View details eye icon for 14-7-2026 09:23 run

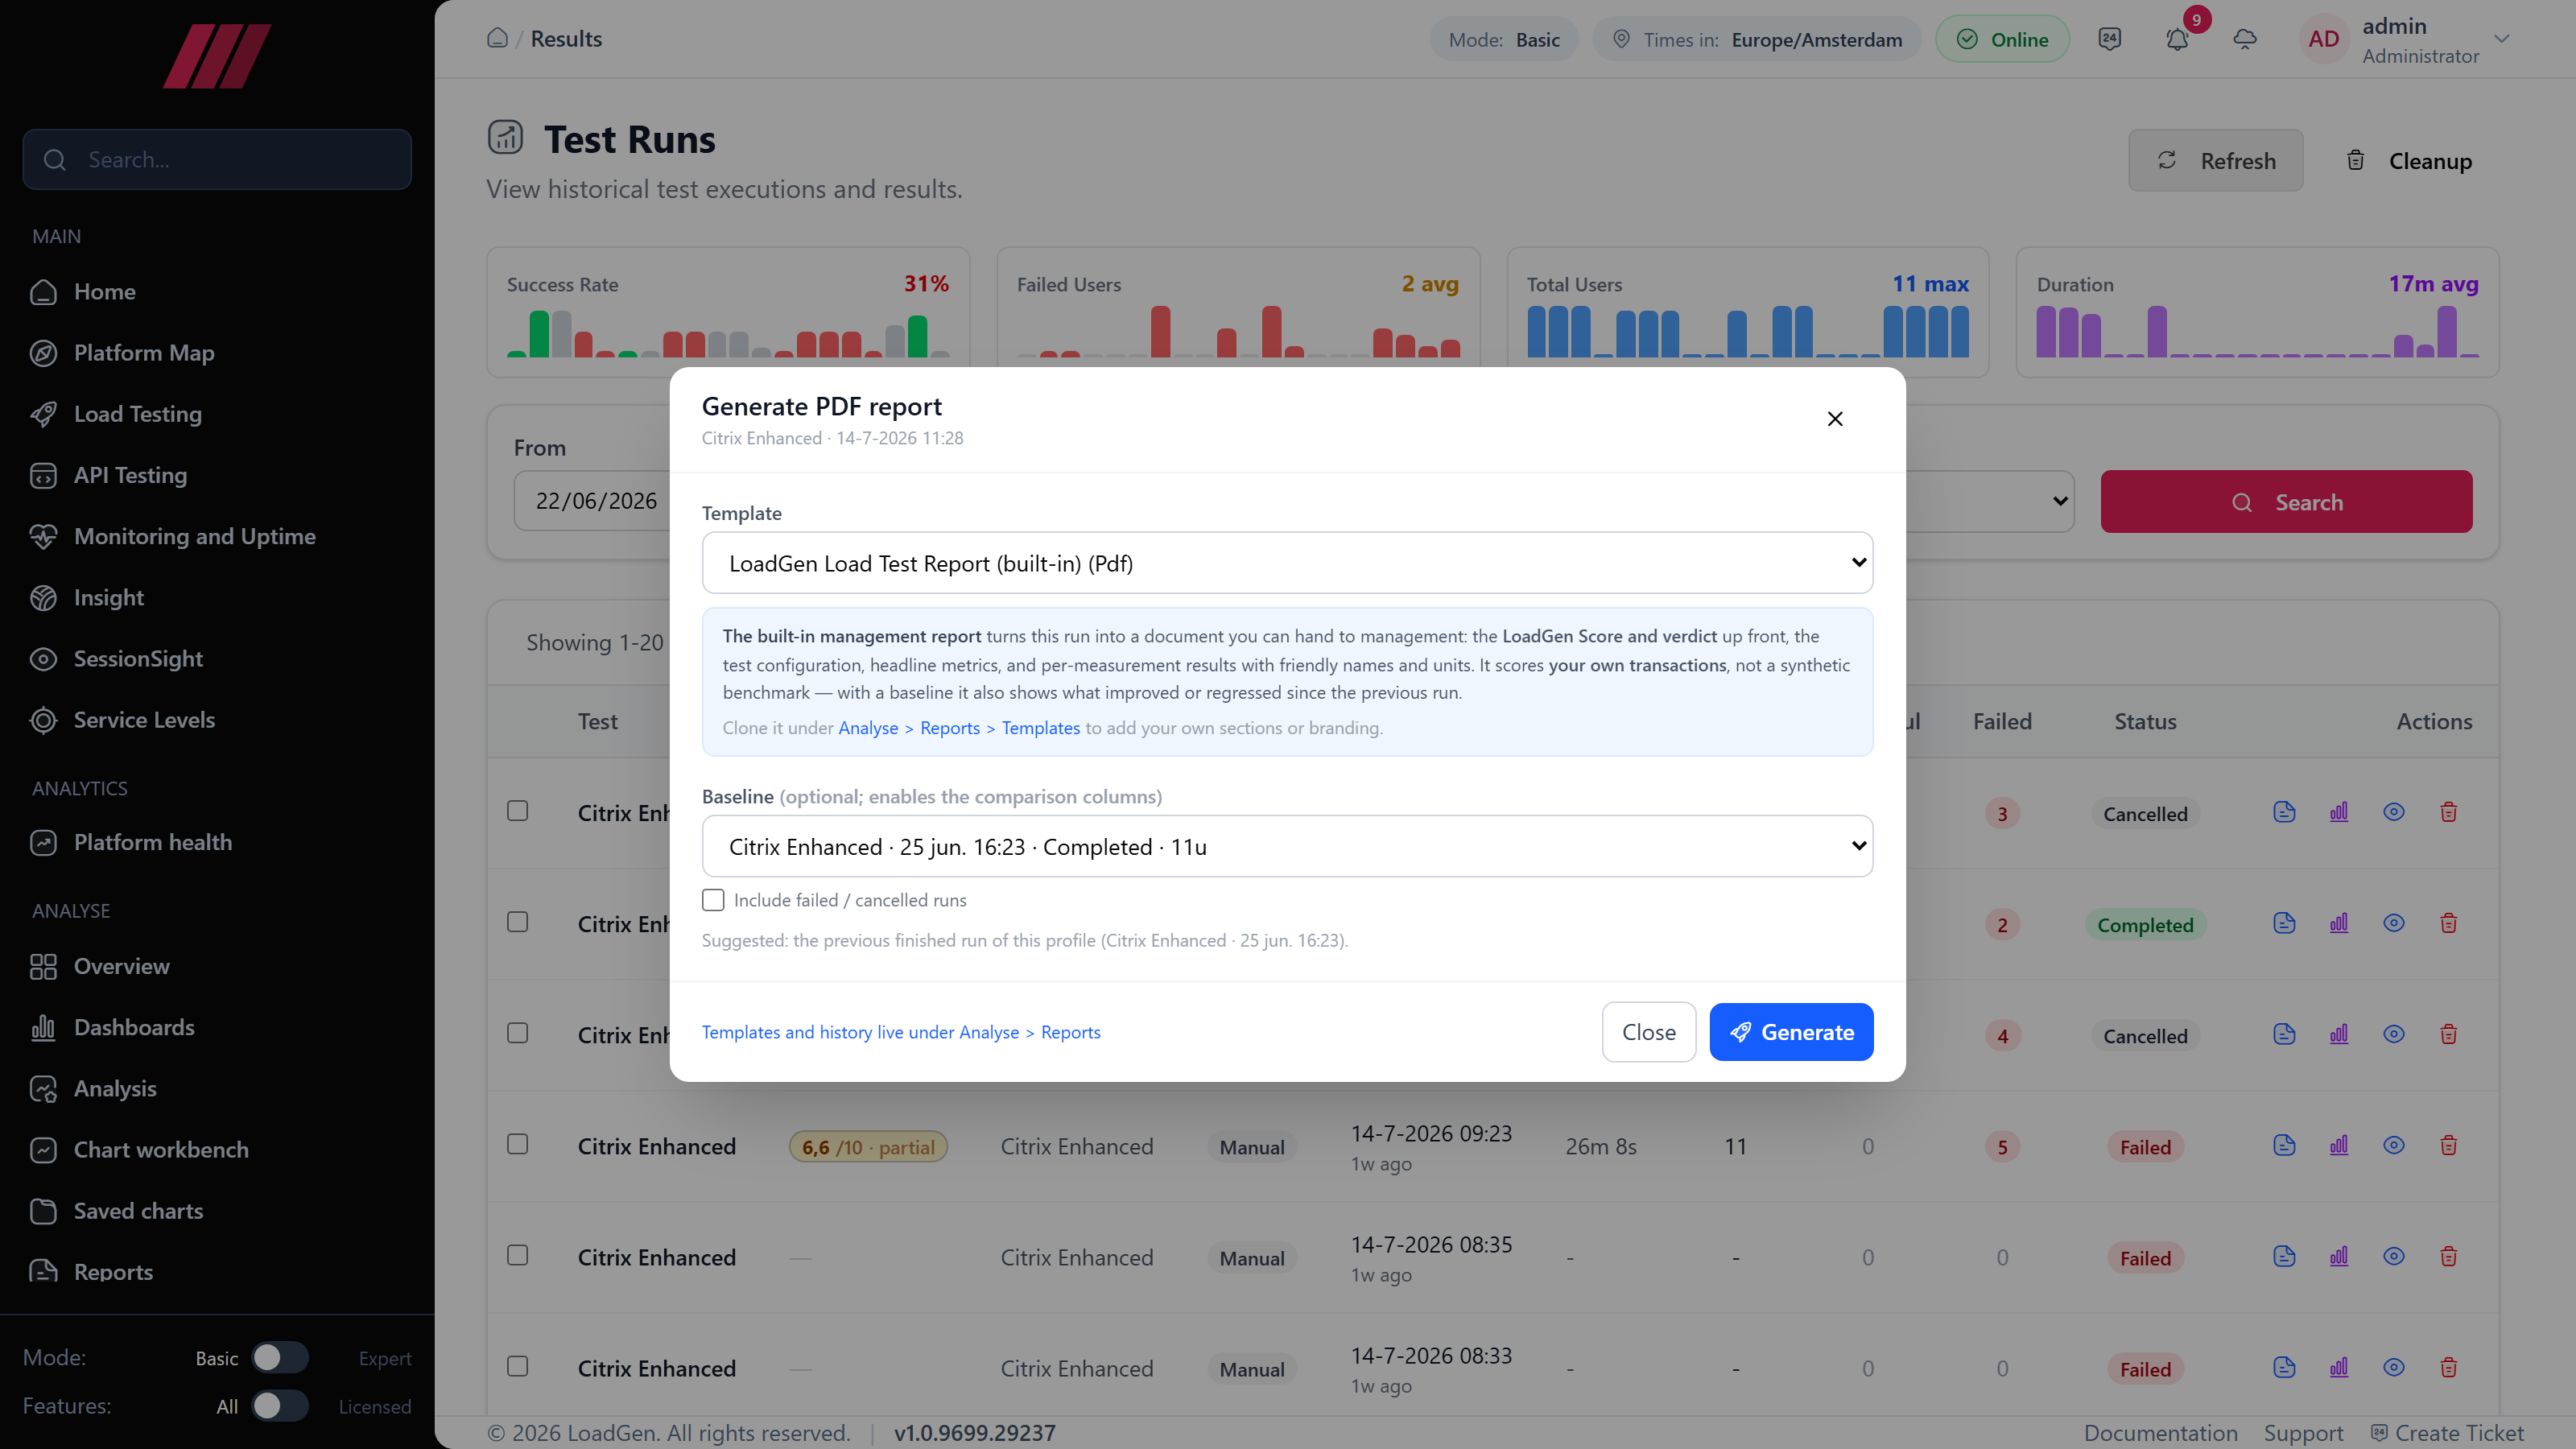pos(2394,1145)
